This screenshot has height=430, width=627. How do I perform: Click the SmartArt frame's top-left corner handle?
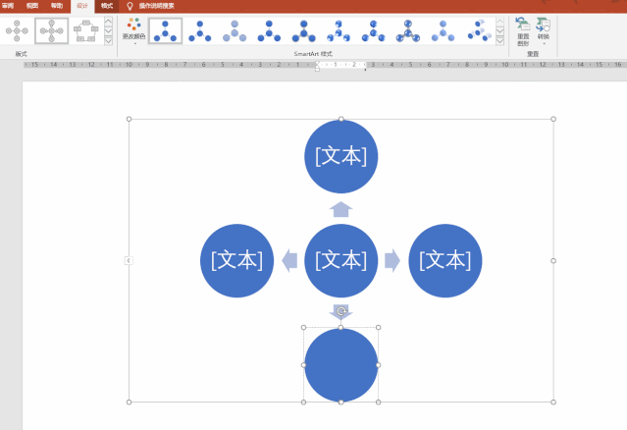coord(129,119)
